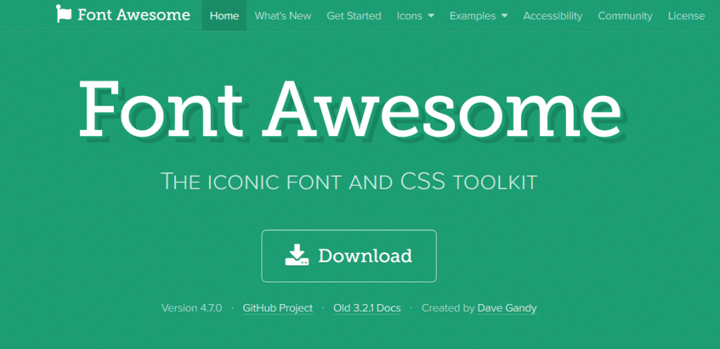
Task: Select the Home nav tab
Action: tap(224, 15)
